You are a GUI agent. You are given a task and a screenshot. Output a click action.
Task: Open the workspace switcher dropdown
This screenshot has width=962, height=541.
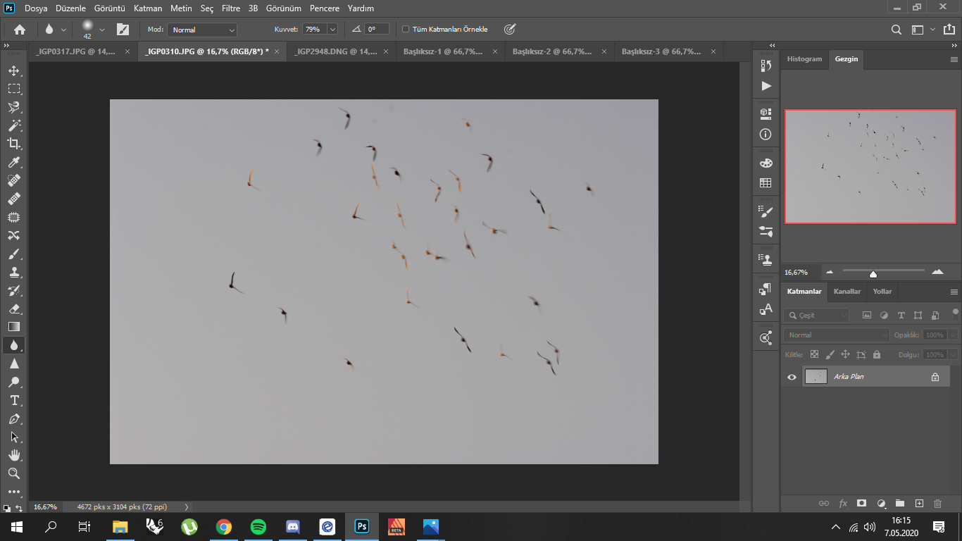922,30
